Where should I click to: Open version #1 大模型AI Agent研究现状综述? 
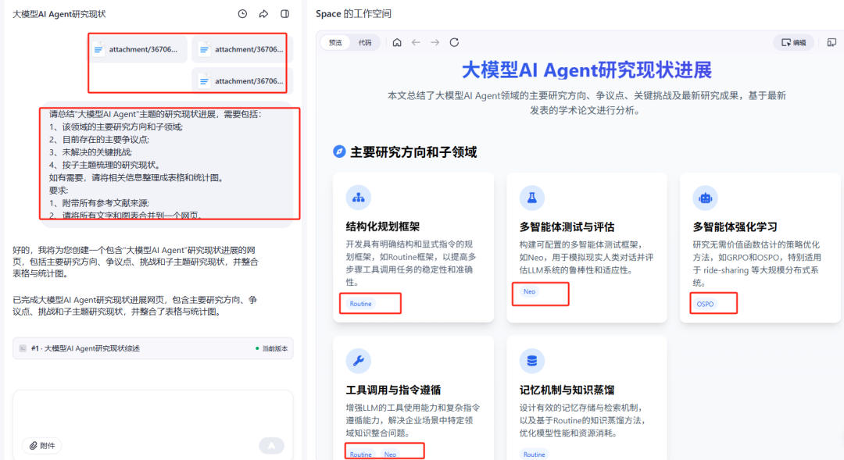point(153,348)
